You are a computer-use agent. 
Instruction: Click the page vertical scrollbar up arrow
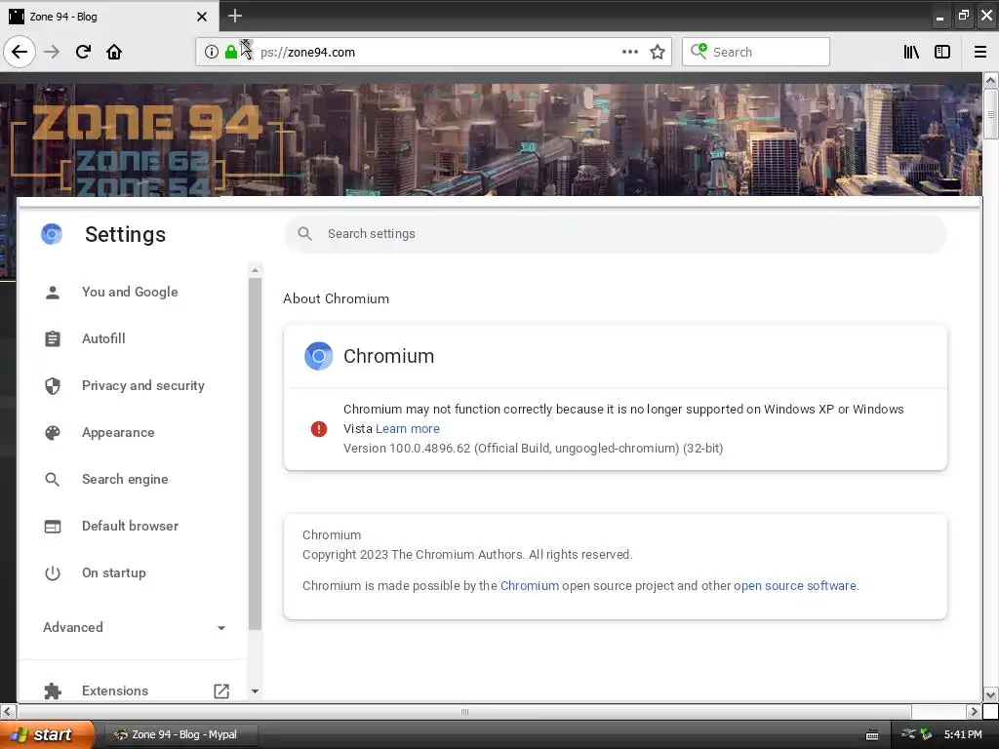pyautogui.click(x=990, y=80)
